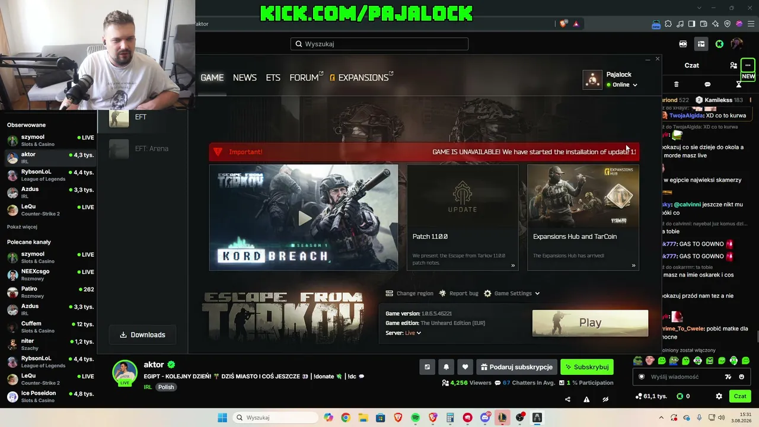Open the browser media control music icon
This screenshot has width=759, height=427.
click(x=680, y=24)
